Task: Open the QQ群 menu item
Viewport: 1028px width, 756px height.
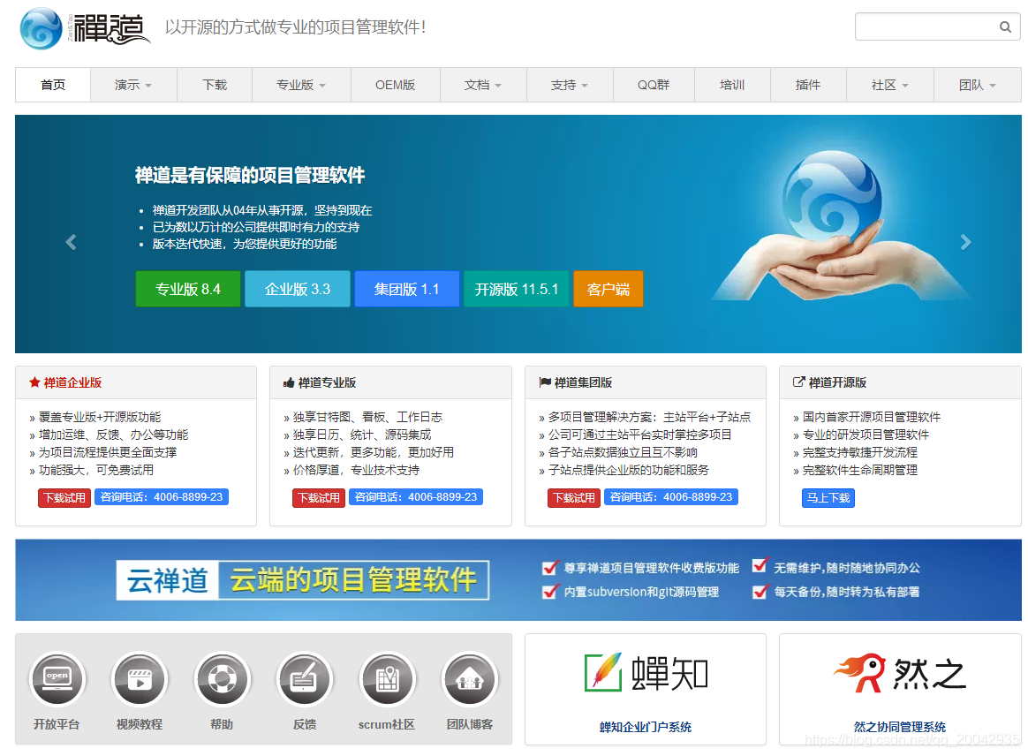Action: click(654, 85)
